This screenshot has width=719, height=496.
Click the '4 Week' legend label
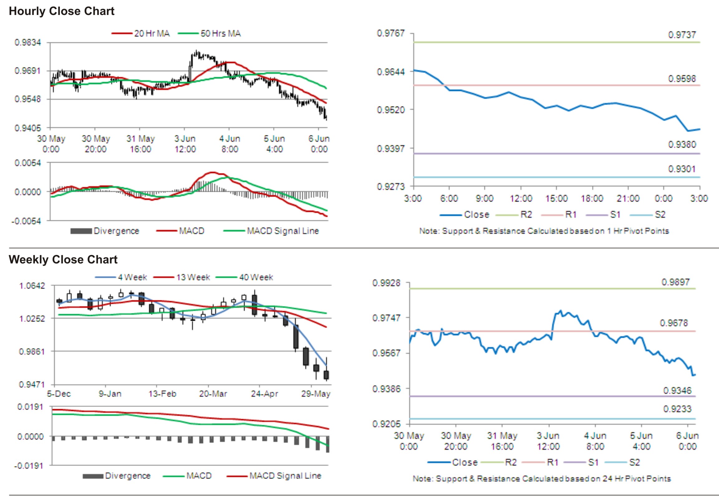pos(132,277)
